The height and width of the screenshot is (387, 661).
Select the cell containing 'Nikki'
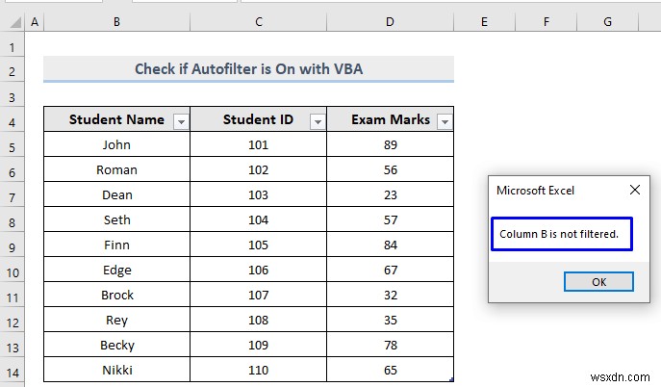116,370
